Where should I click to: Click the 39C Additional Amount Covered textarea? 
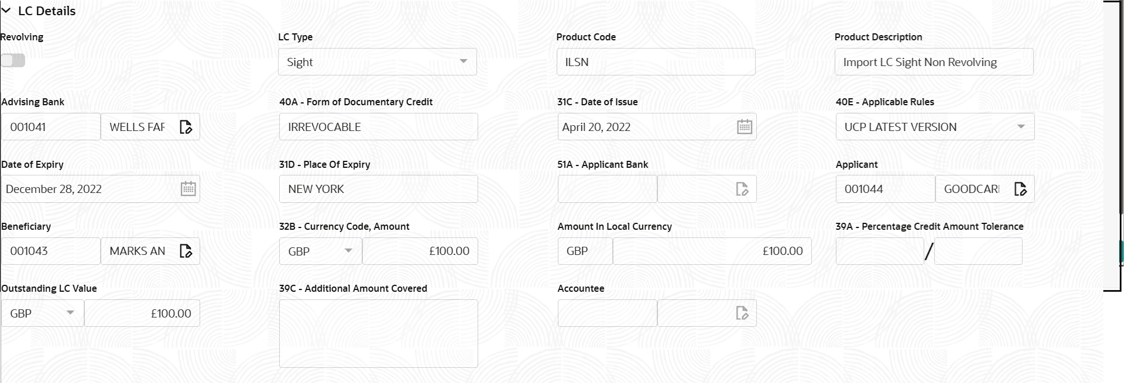click(378, 333)
